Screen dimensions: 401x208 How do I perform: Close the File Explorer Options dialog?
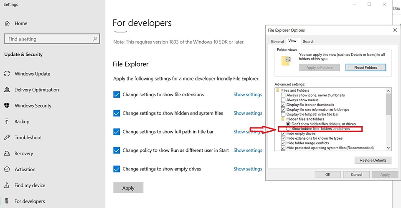[x=395, y=30]
